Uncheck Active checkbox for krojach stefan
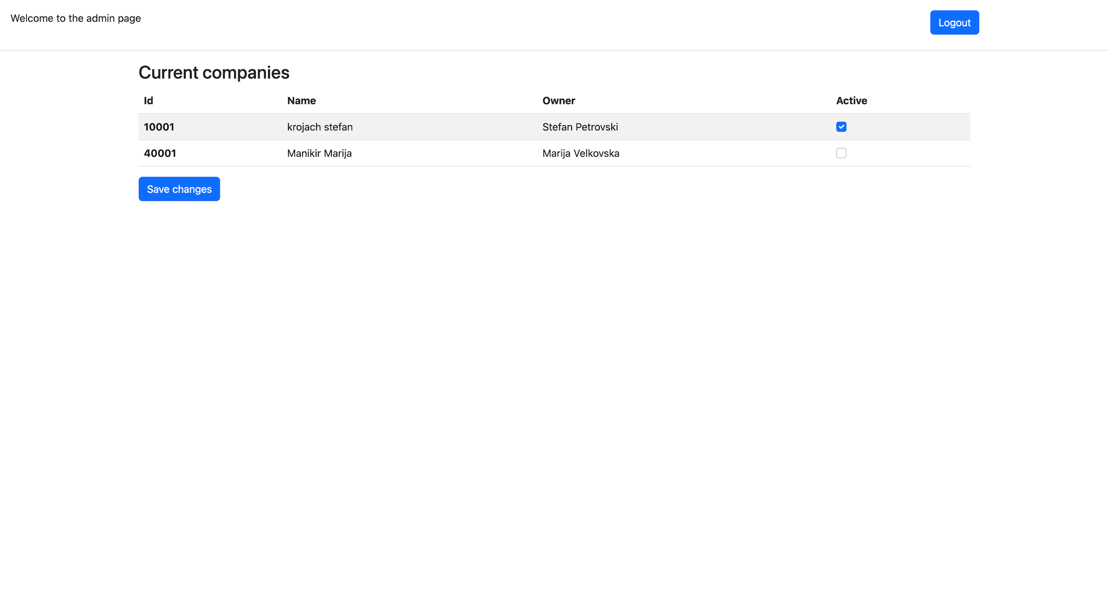The height and width of the screenshot is (589, 1109). pos(841,127)
